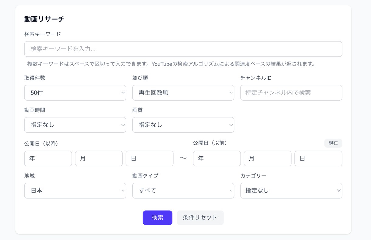
Task: Click the 年 field under 公開日（以降）
Action: point(48,158)
